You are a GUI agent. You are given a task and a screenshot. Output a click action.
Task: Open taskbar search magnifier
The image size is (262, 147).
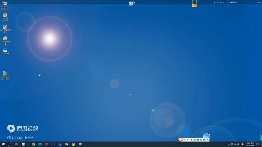click(10, 144)
